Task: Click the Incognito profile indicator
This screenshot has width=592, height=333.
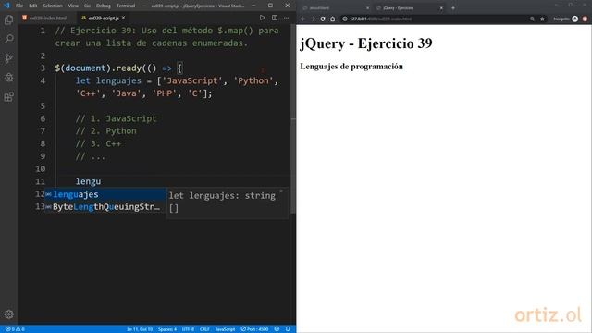Action: click(565, 18)
